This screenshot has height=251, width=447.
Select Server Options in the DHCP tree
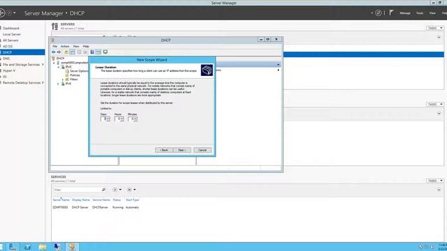point(79,71)
